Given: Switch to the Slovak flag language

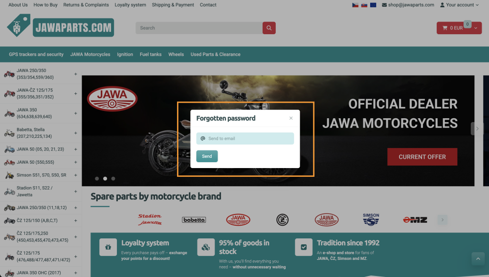Looking at the screenshot, I should click(364, 5).
